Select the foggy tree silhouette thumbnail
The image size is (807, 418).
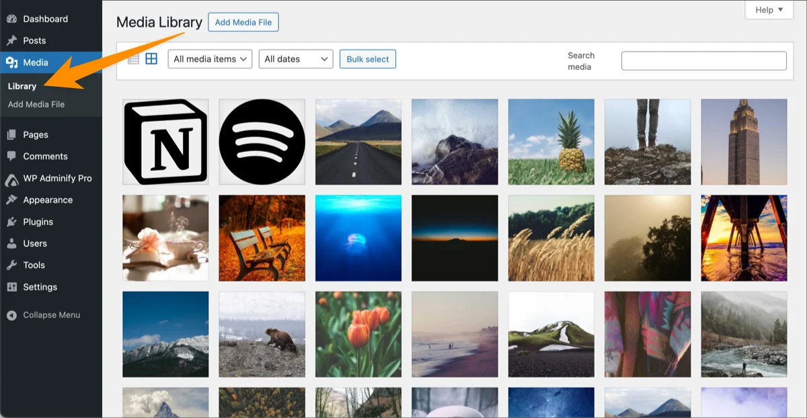[x=648, y=238]
